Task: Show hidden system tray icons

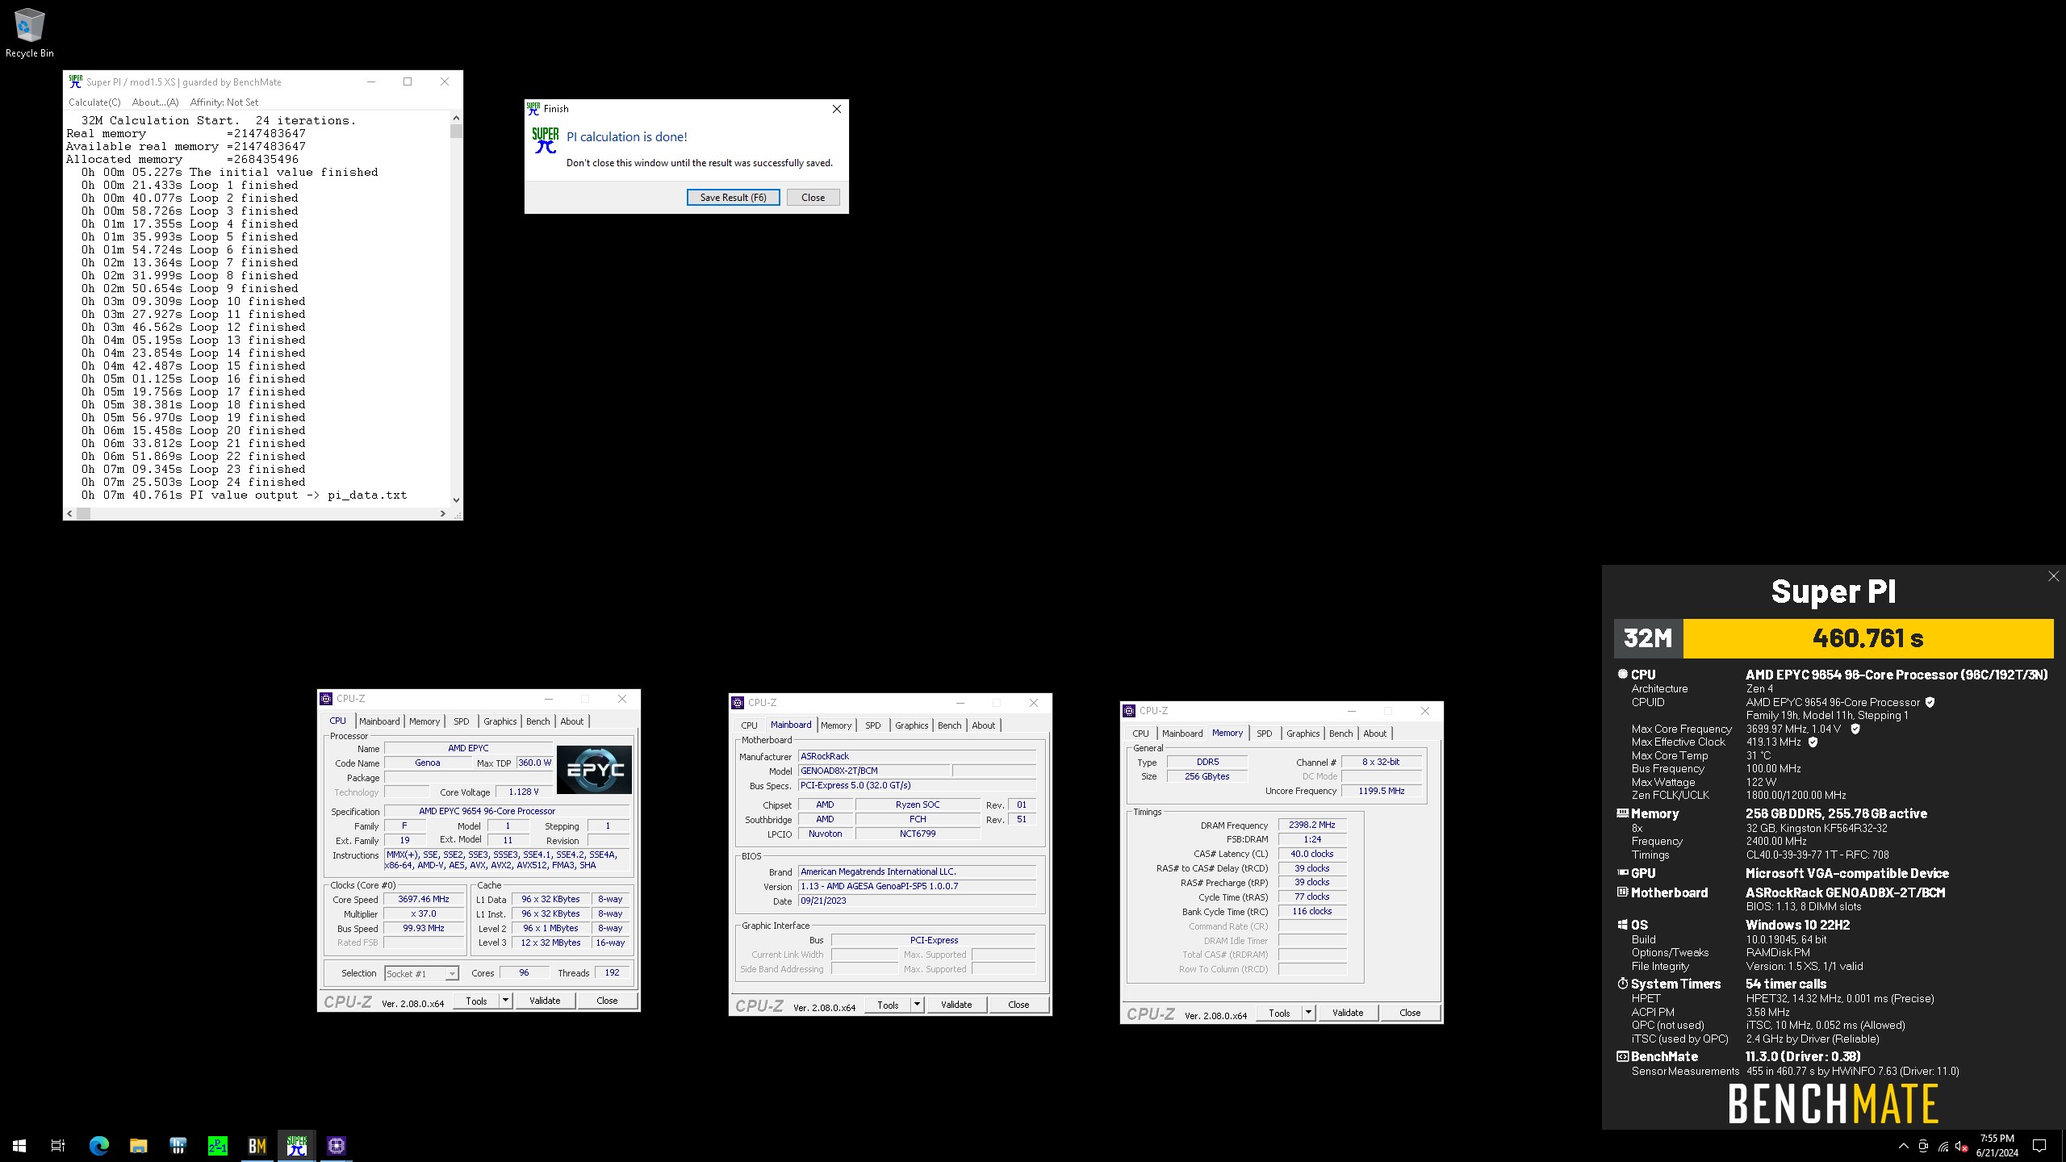Action: coord(1903,1146)
